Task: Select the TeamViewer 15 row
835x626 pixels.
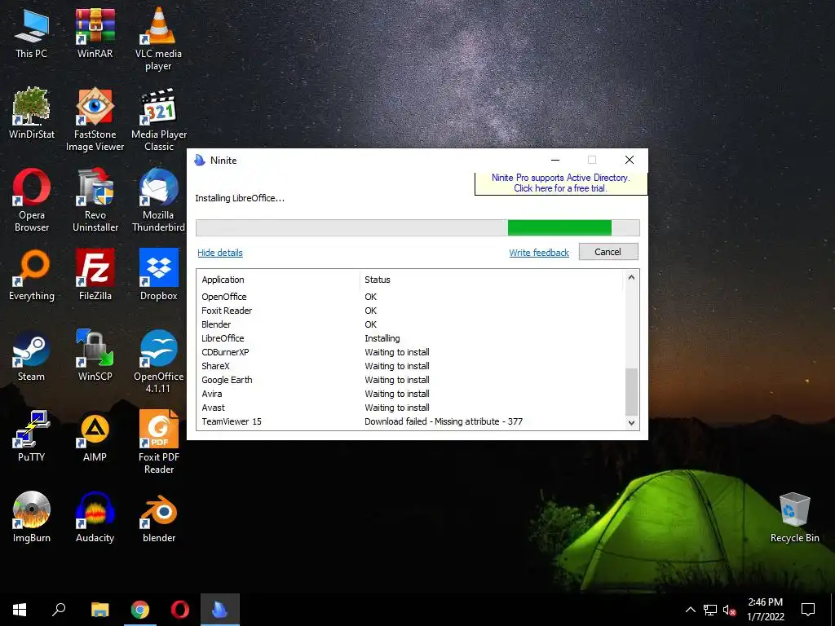Action: coord(410,421)
